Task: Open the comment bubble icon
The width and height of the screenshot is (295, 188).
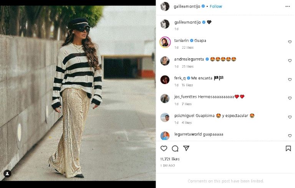Action: click(x=175, y=148)
